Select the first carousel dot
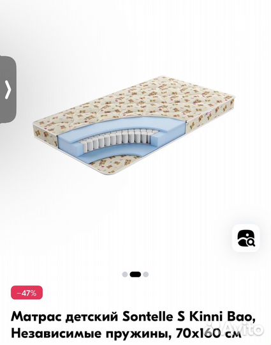The width and height of the screenshot is (271, 345). pos(125,274)
